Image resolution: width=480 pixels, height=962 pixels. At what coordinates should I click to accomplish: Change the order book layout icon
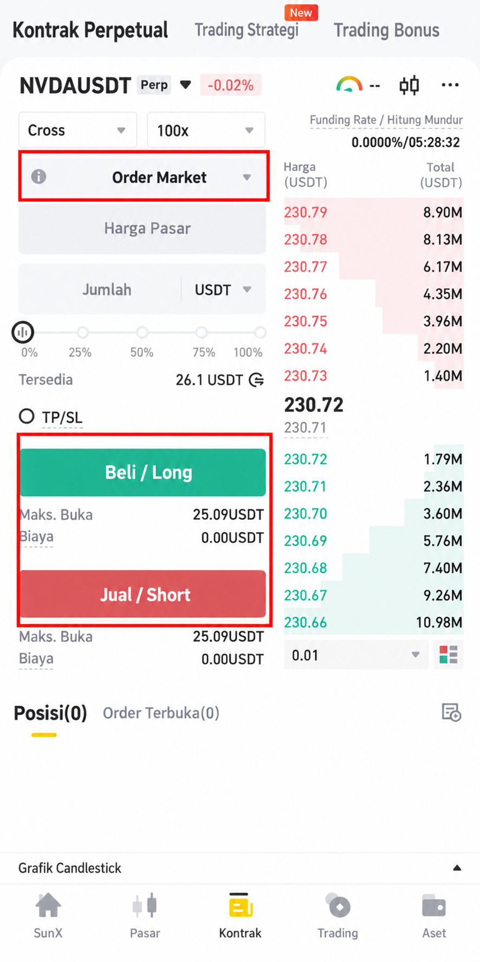[448, 655]
